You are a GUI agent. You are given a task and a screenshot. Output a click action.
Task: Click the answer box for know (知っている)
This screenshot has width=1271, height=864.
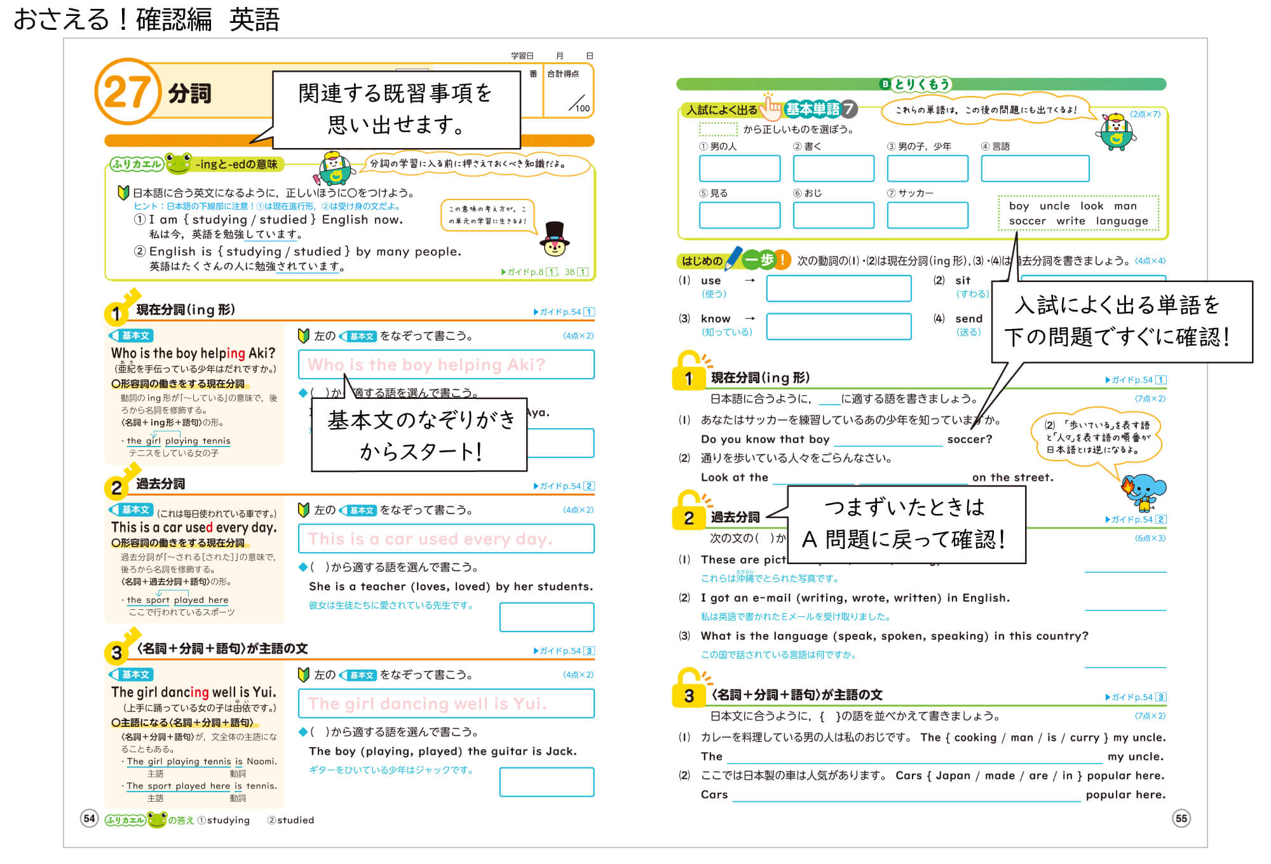839,327
